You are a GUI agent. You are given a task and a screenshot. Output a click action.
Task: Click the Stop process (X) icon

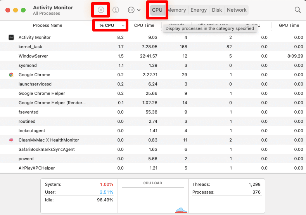(x=101, y=10)
